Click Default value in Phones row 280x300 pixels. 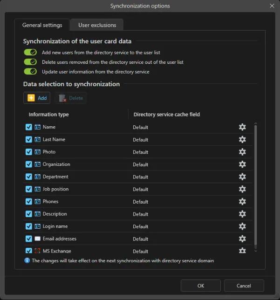[141, 202]
